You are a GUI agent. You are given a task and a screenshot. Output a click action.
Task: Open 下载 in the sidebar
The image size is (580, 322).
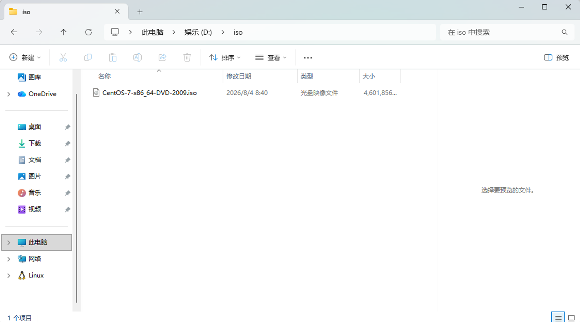click(29, 143)
